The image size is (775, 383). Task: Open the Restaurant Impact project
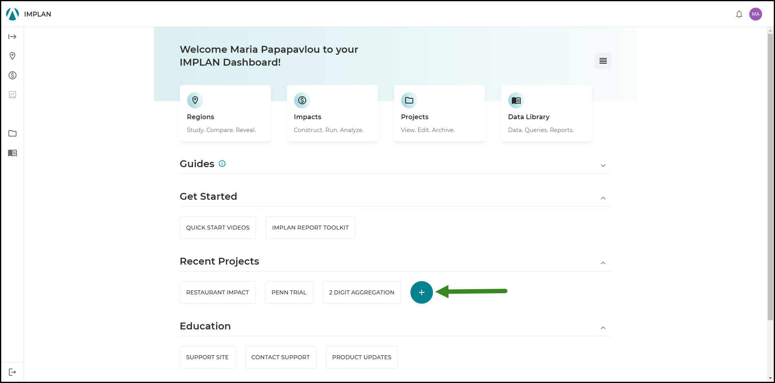pos(218,292)
